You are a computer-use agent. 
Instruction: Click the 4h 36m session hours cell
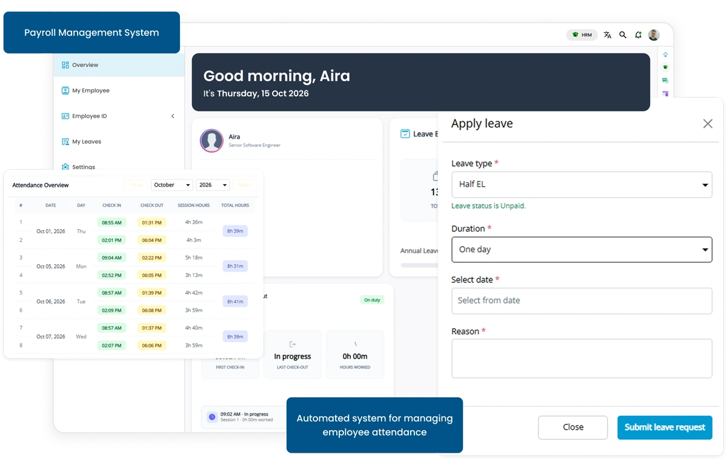point(193,222)
